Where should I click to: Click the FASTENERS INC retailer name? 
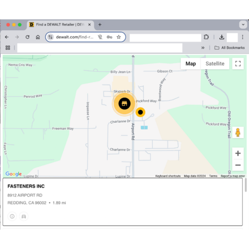(26, 186)
